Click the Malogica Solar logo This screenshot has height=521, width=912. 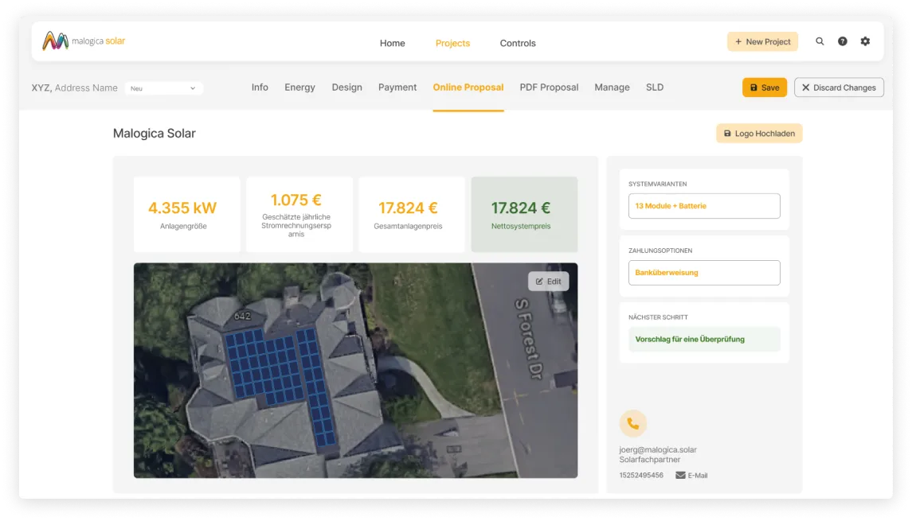click(83, 41)
